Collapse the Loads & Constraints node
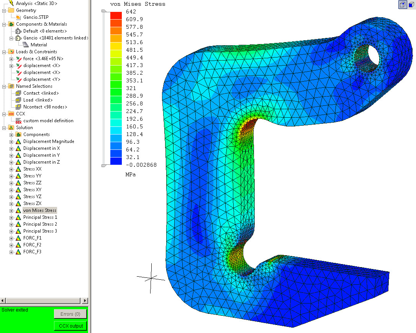 pos(4,52)
